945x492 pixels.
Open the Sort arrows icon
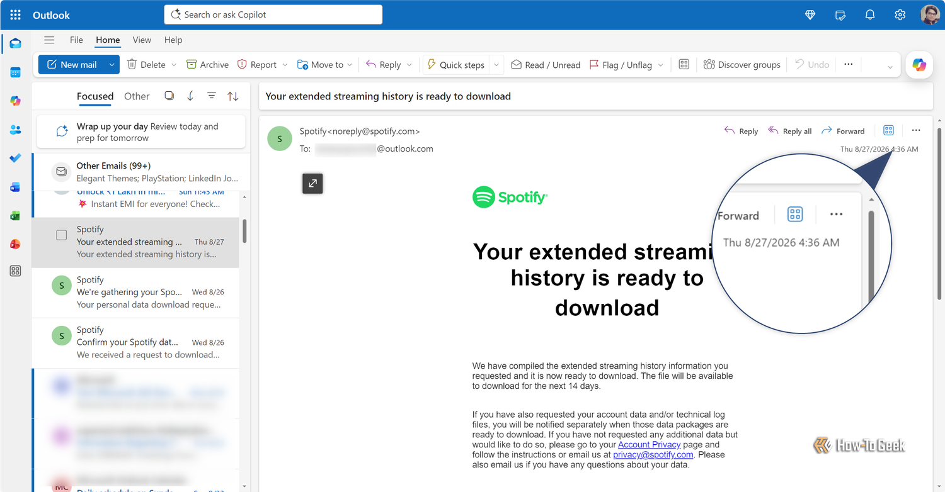(x=233, y=96)
